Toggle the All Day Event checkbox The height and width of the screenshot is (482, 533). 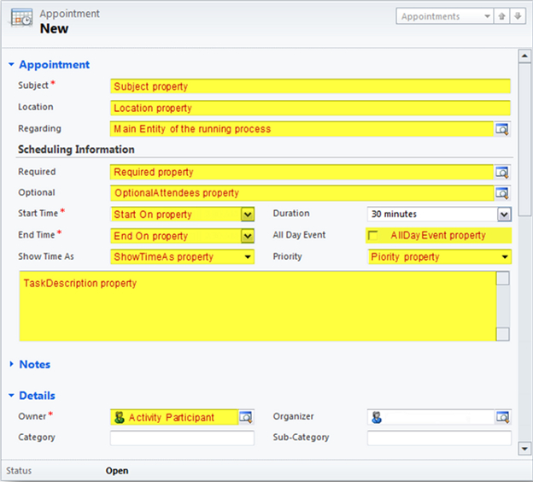click(x=372, y=236)
